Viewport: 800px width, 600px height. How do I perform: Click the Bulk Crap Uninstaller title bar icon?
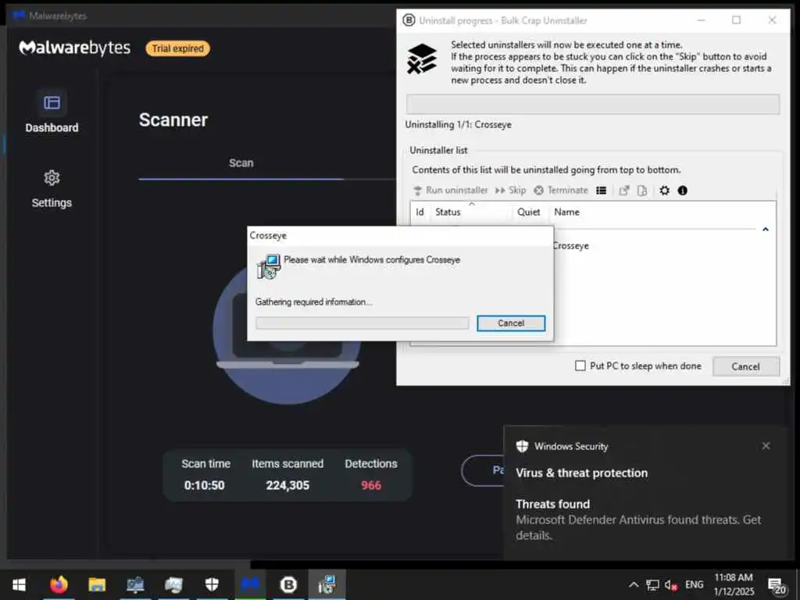409,20
